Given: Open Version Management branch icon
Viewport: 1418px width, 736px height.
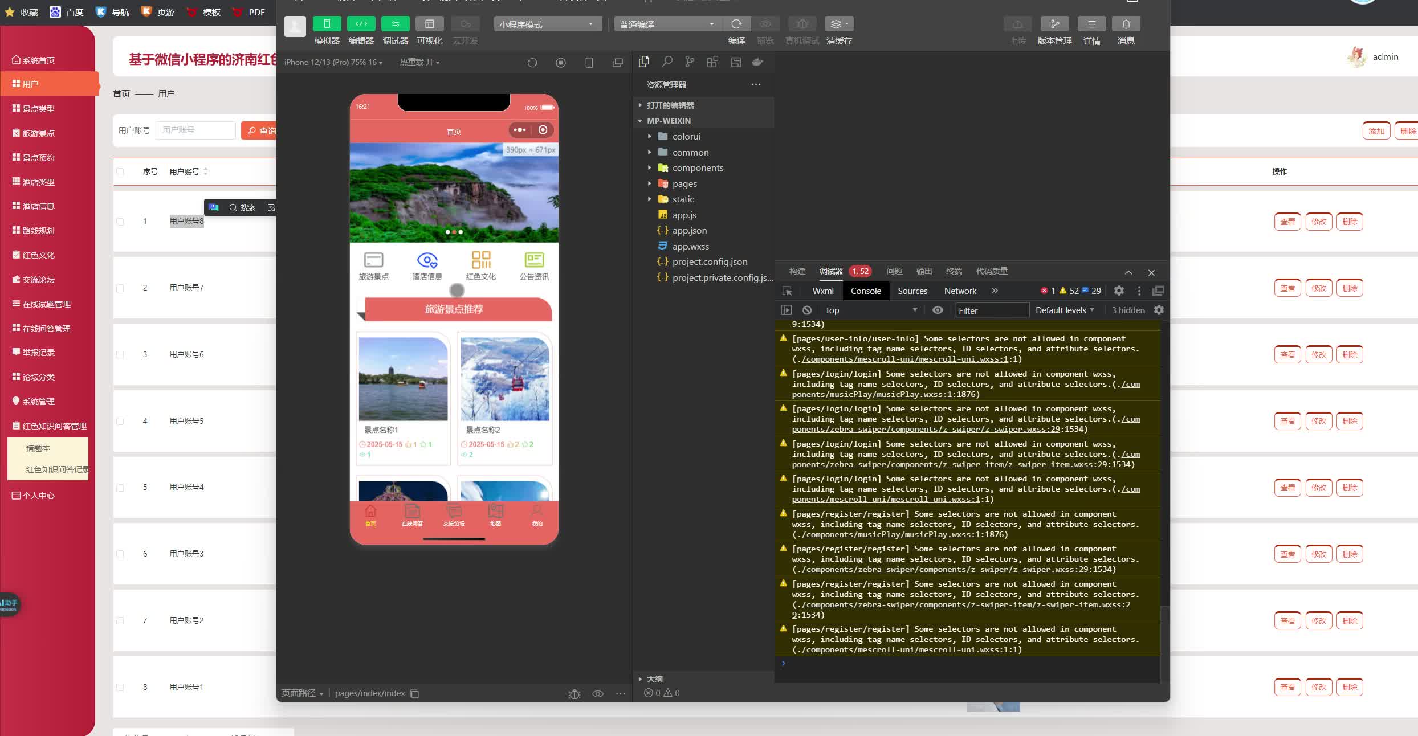Looking at the screenshot, I should pyautogui.click(x=1054, y=24).
